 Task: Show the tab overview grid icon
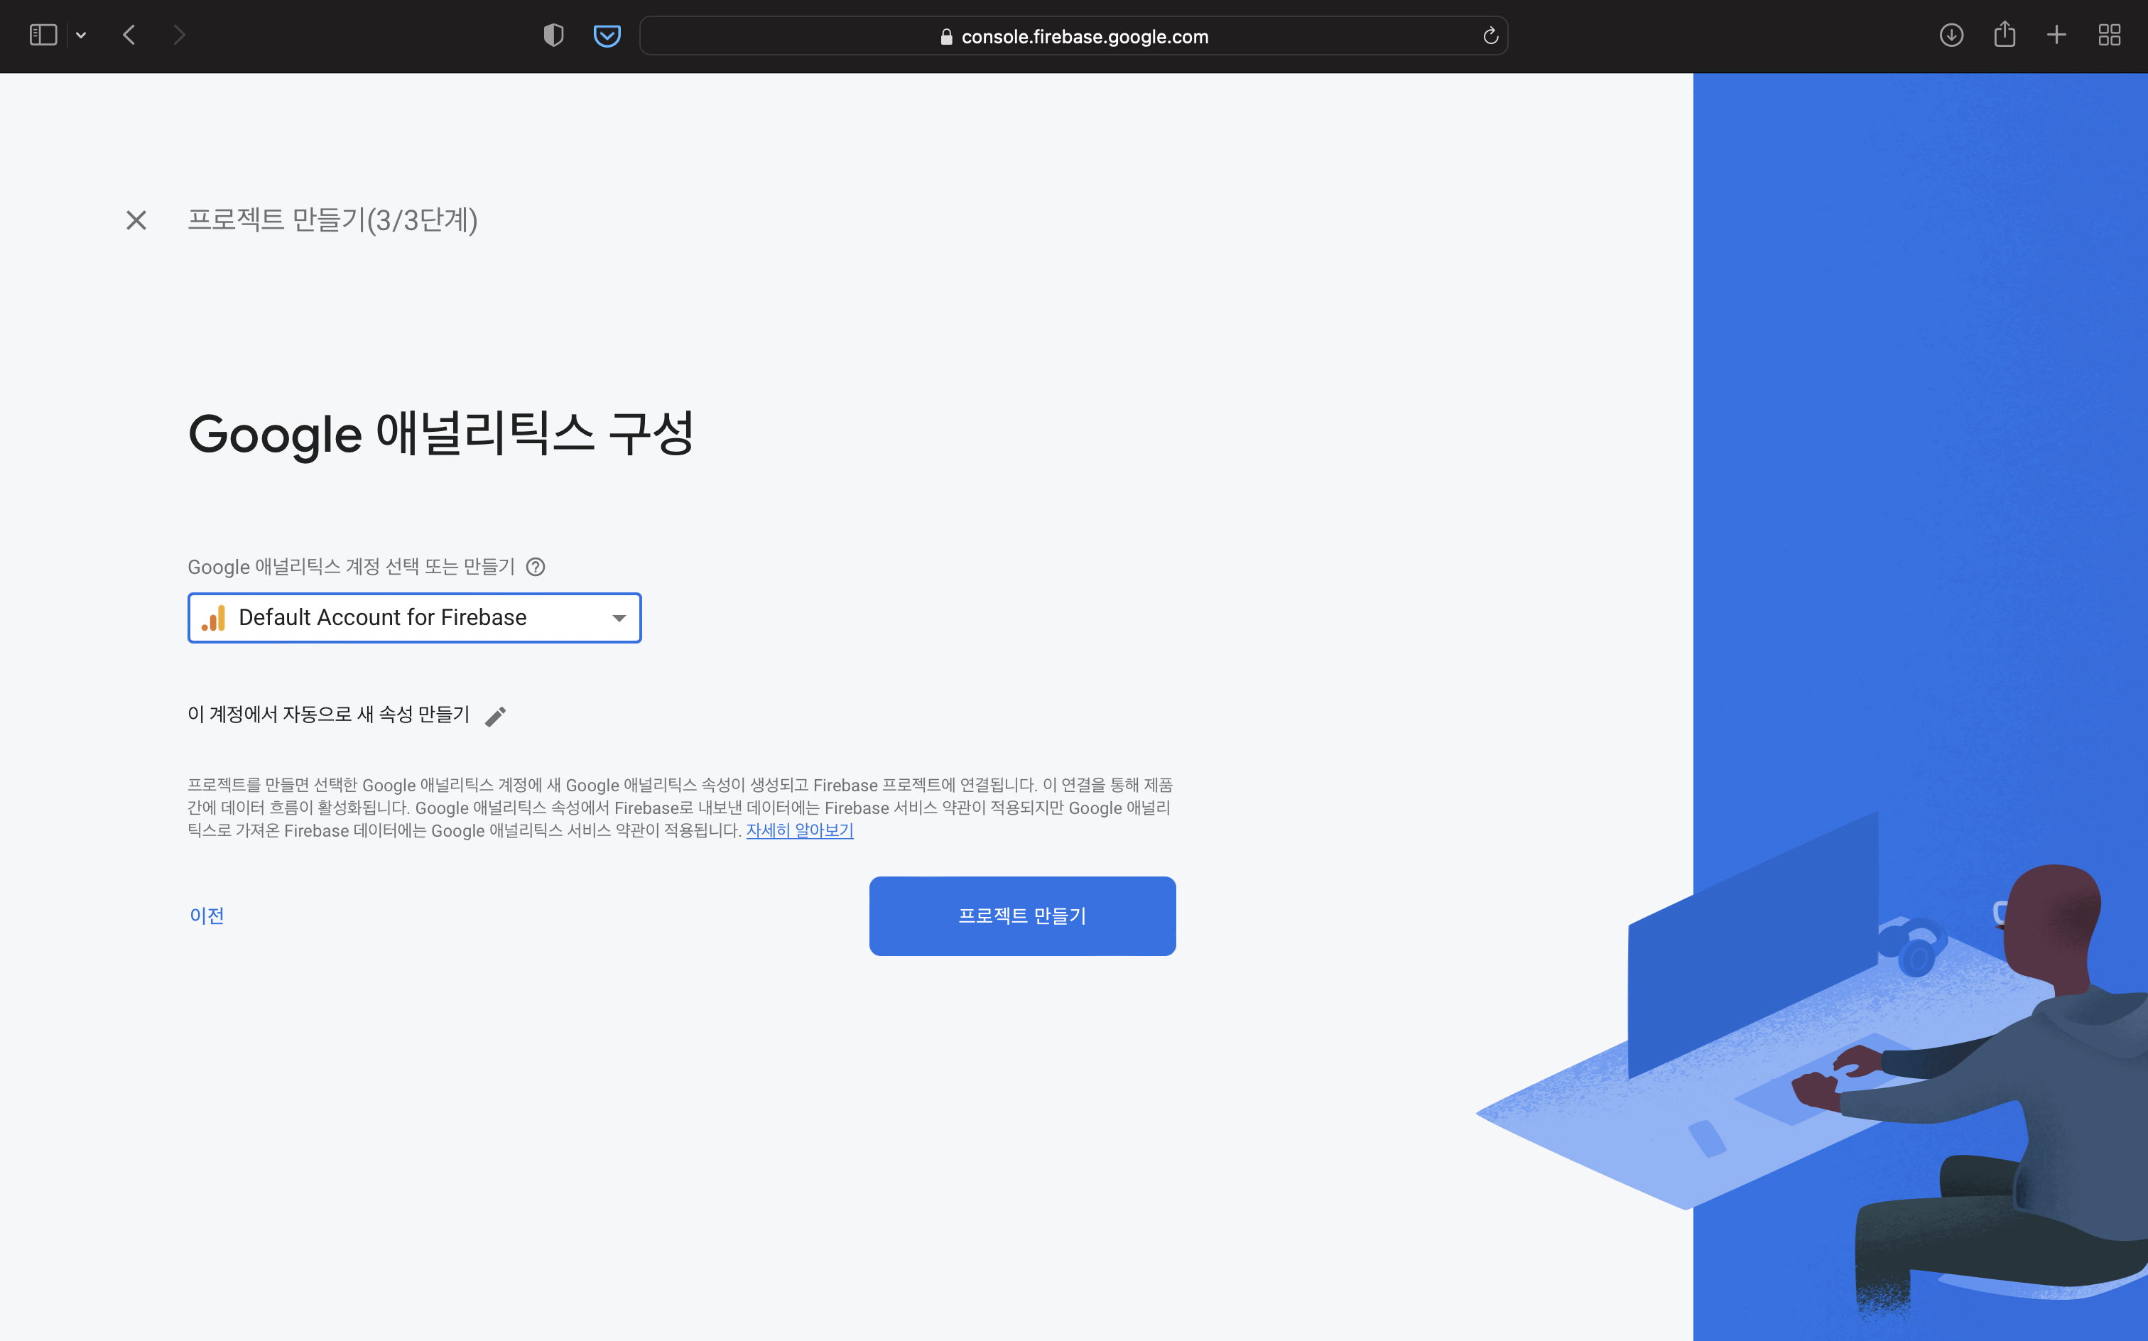tap(2110, 36)
